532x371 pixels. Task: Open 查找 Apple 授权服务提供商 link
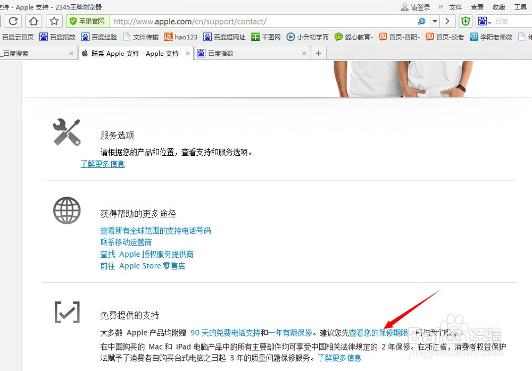(147, 254)
